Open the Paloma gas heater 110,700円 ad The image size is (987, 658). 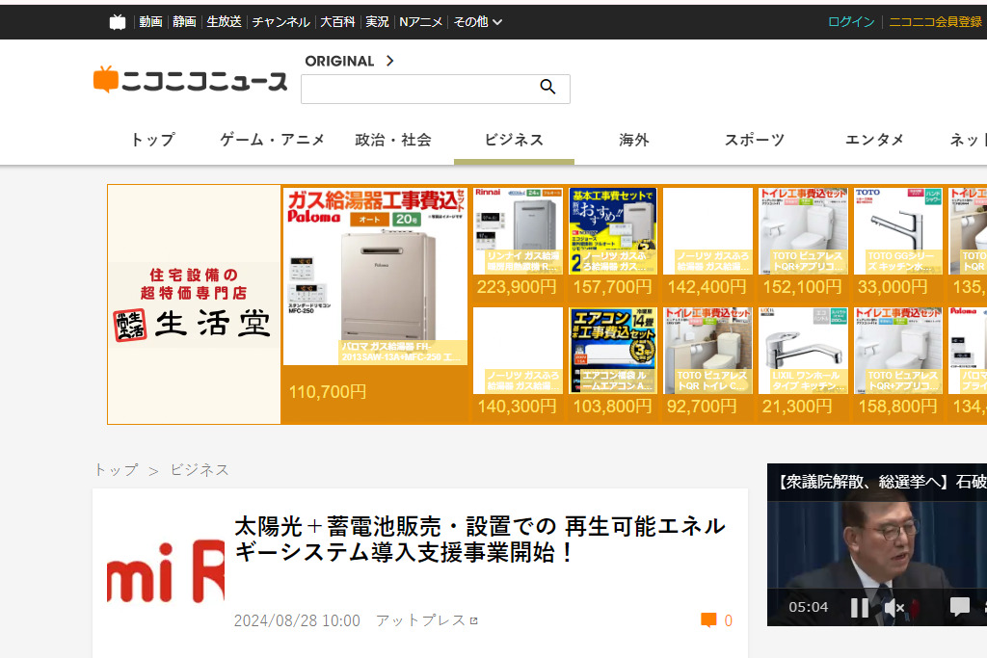pyautogui.click(x=375, y=303)
